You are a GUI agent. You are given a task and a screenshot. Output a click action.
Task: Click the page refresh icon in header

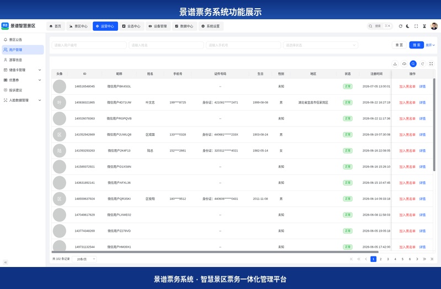[x=401, y=26]
